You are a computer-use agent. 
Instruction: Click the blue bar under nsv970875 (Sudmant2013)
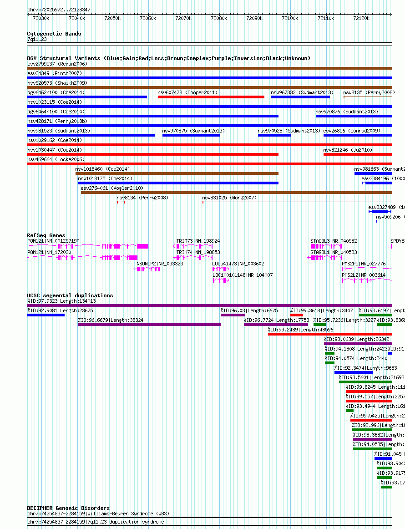pyautogui.click(x=191, y=135)
